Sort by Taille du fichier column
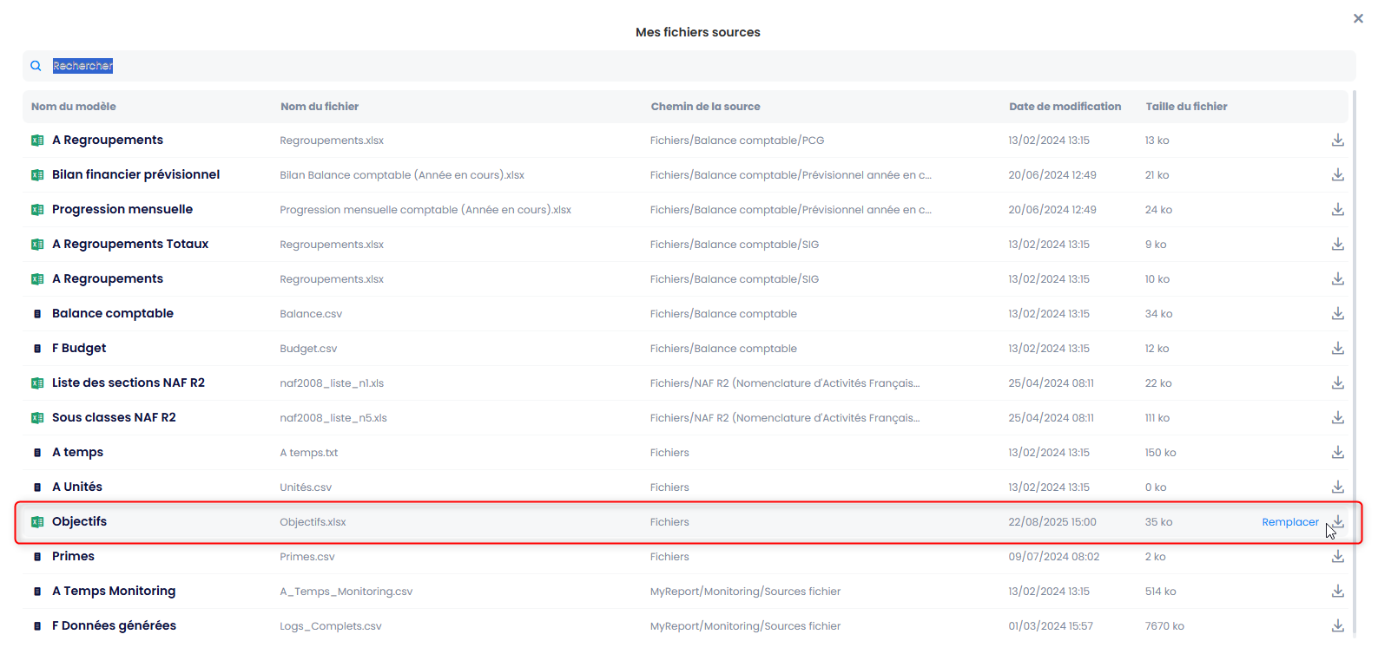This screenshot has width=1378, height=654. click(x=1186, y=107)
